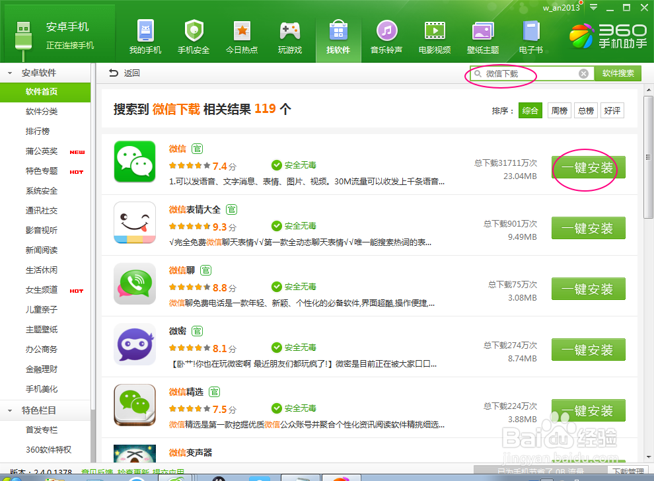The image size is (654, 481).
Task: Install 微密 with 一键安装
Action: click(x=588, y=350)
